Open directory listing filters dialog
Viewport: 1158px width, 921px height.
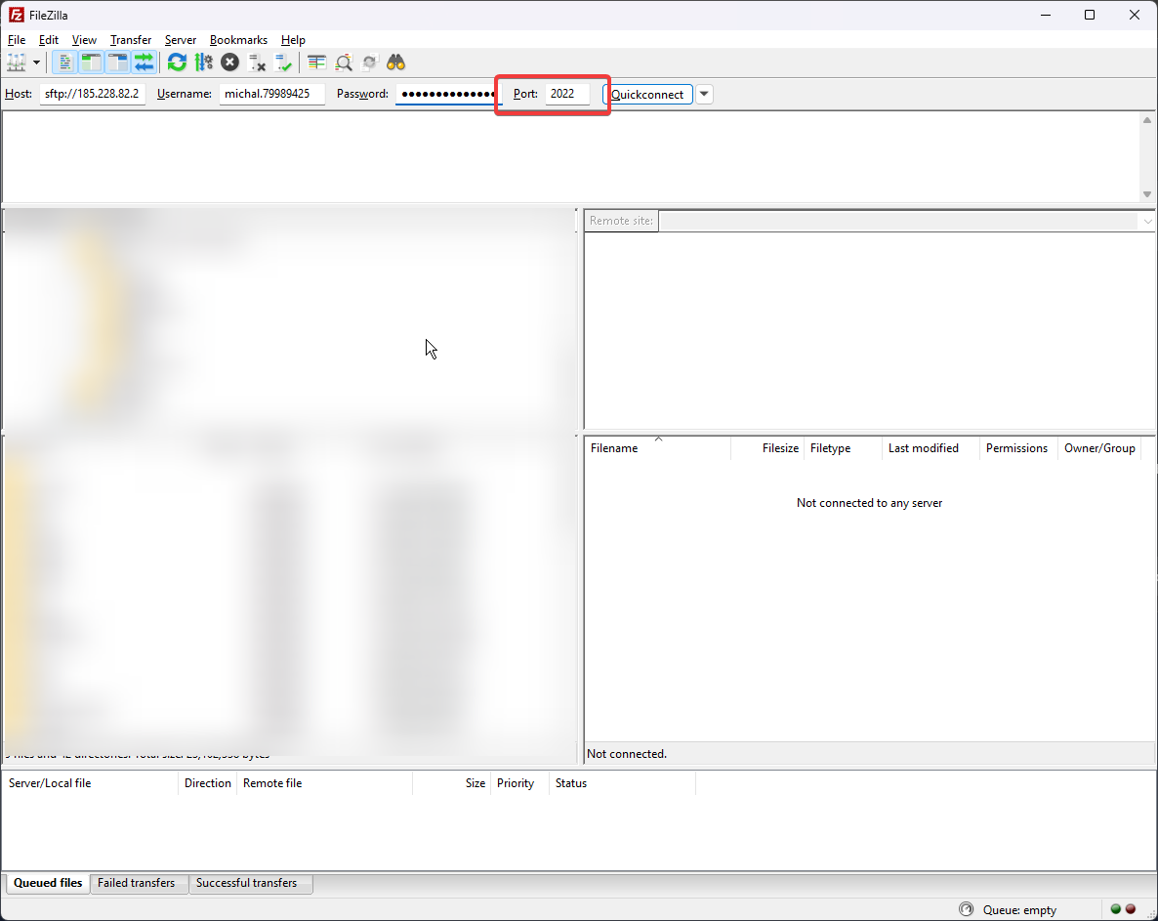(x=316, y=63)
